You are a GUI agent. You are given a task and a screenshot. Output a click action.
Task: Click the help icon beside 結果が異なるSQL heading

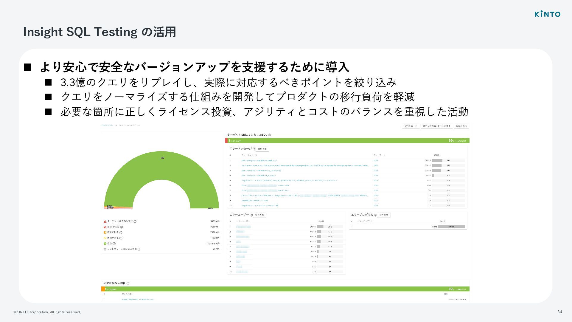pyautogui.click(x=128, y=283)
